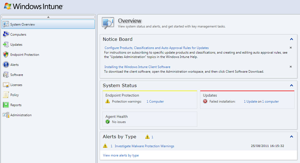
Task: Click the Administration tools icon
Action: click(6, 115)
